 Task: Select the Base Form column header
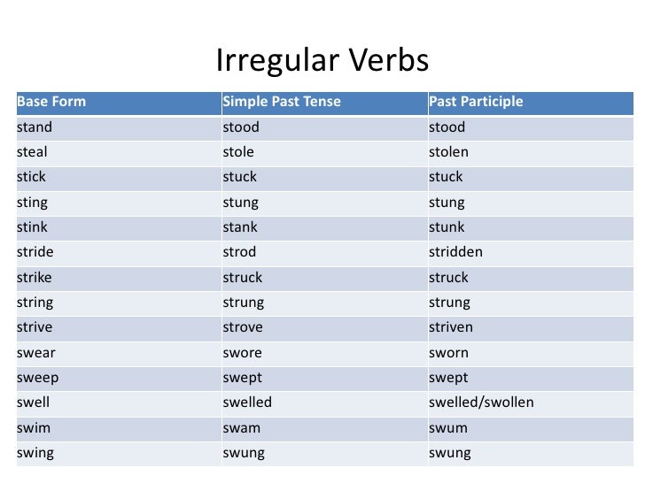click(51, 102)
